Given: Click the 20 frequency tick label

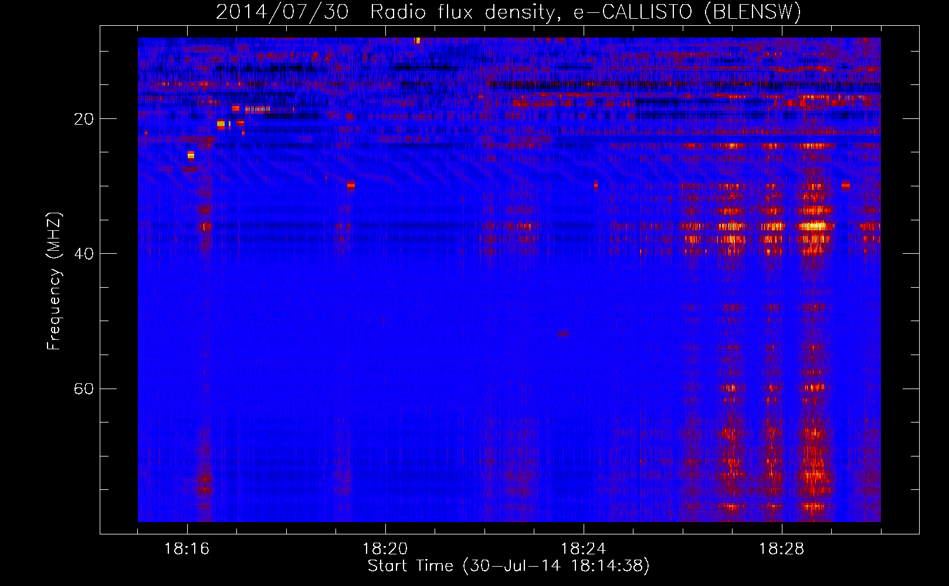Looking at the screenshot, I should (83, 119).
